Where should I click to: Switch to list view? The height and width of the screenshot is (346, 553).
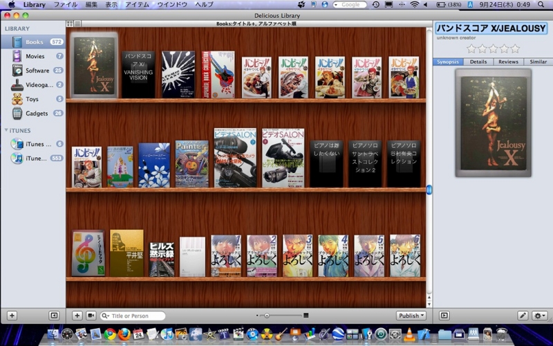tap(77, 24)
